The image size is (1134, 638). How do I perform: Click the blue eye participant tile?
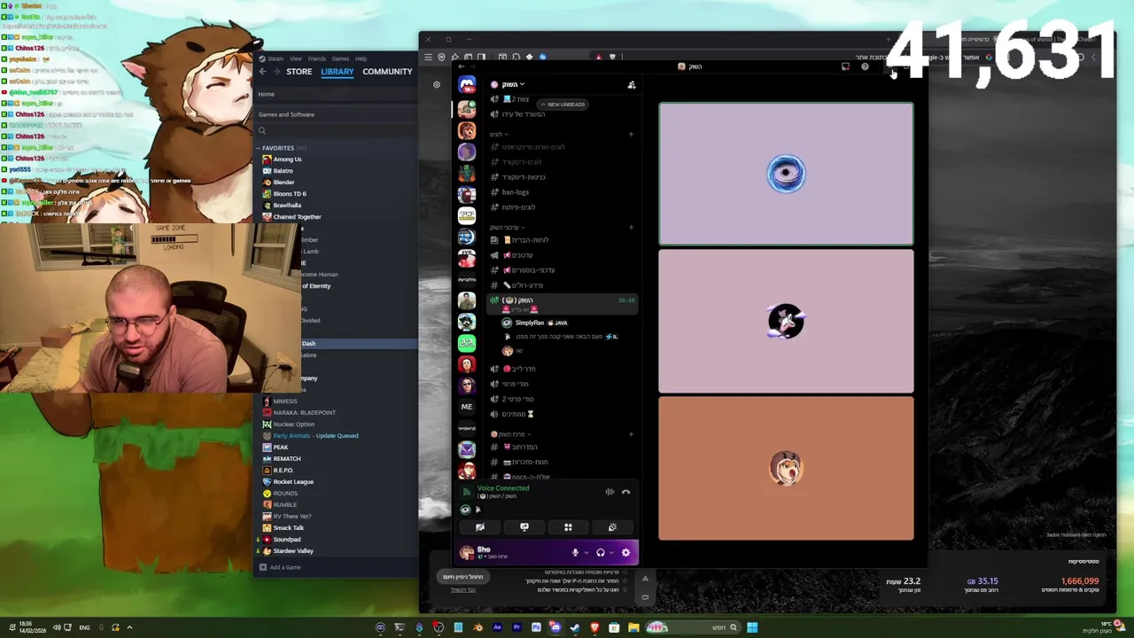(x=786, y=174)
